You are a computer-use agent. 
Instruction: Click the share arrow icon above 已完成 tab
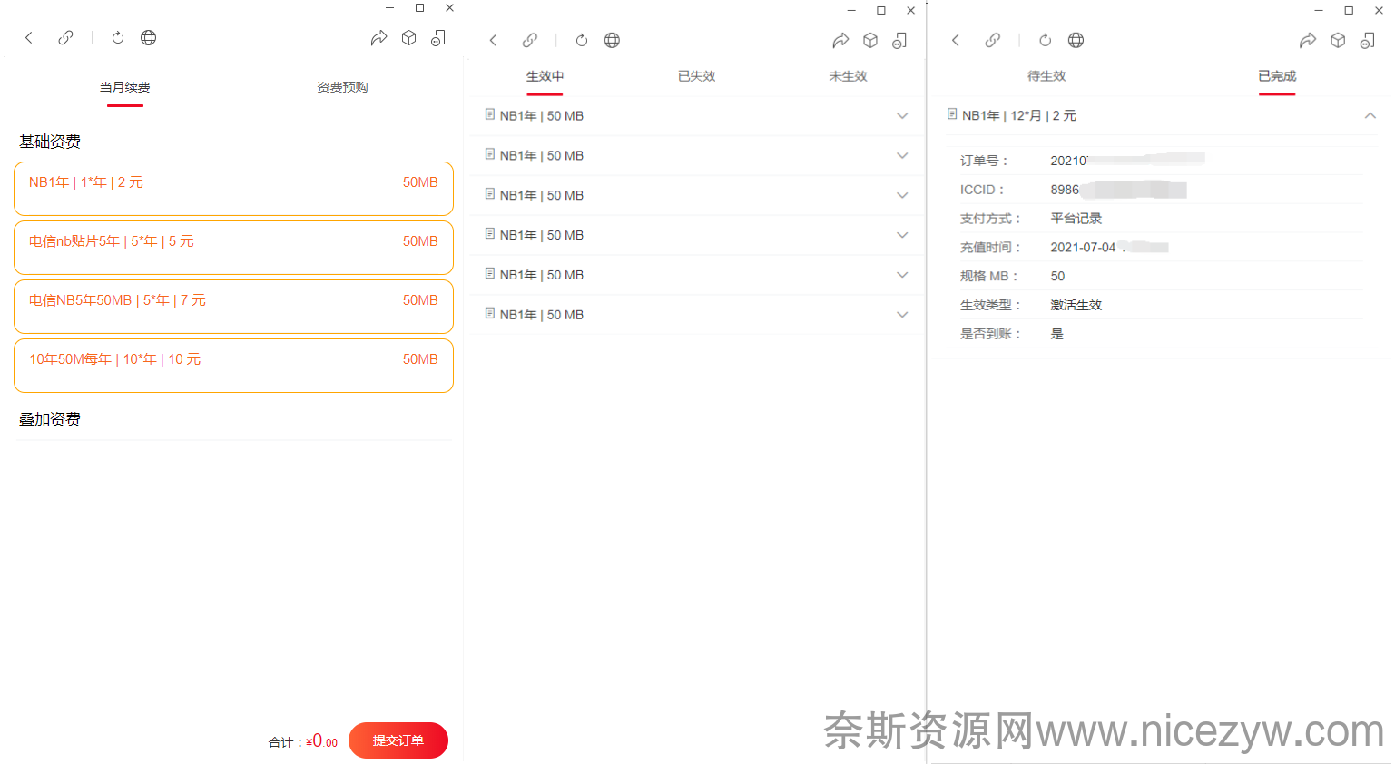pyautogui.click(x=1308, y=40)
